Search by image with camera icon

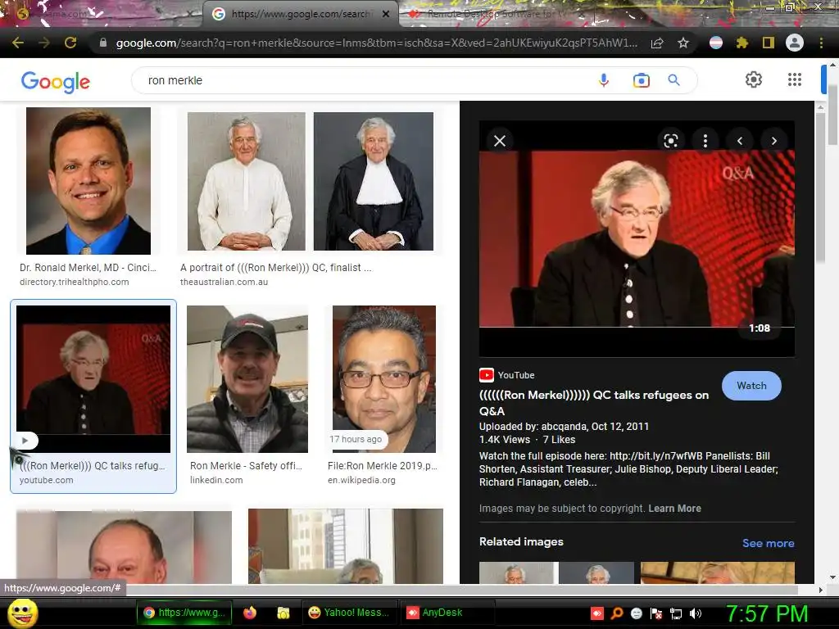641,80
